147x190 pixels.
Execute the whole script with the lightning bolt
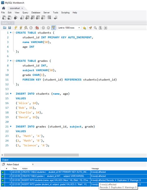coord(16,28)
